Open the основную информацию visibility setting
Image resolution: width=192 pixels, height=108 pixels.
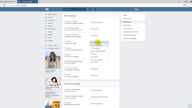click(97, 22)
